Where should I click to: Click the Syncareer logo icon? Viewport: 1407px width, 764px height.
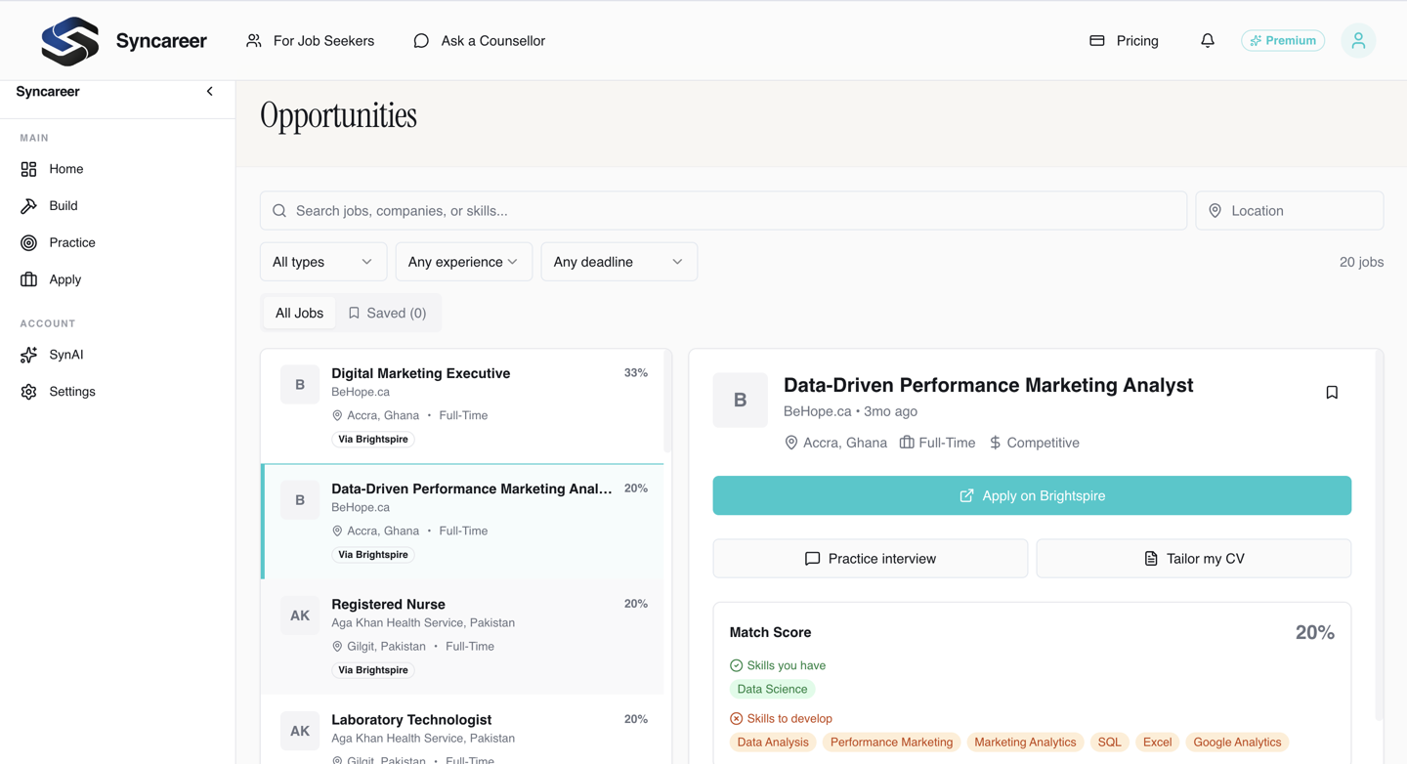point(69,41)
